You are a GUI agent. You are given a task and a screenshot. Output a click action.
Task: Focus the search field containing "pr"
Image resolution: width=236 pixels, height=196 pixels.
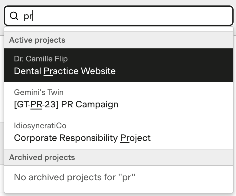point(119,16)
